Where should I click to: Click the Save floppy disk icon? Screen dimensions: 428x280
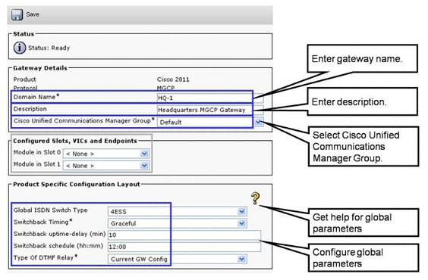(x=17, y=14)
